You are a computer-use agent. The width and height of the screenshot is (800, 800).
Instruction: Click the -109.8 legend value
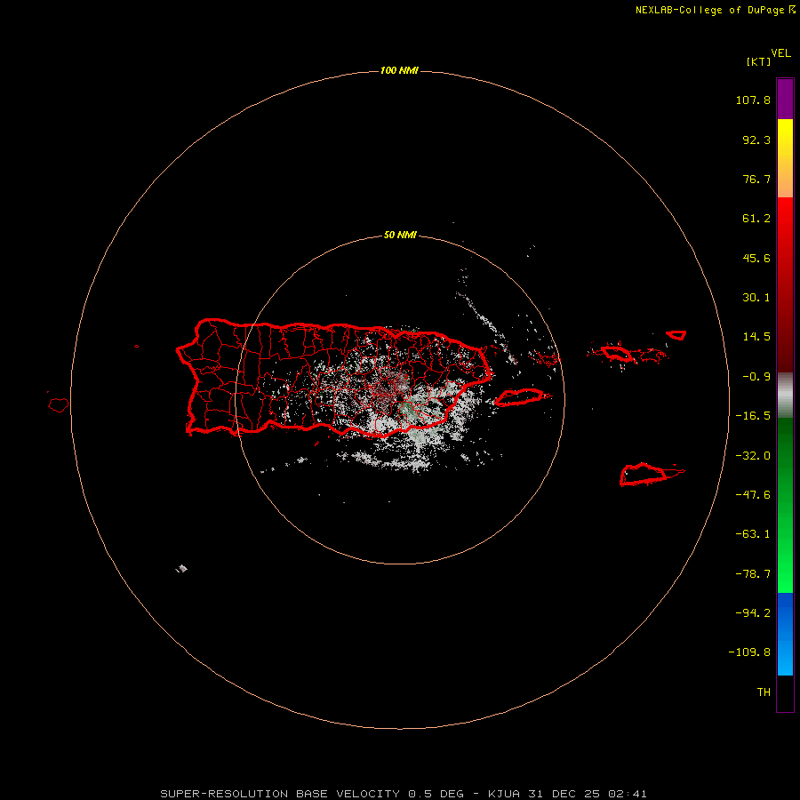click(x=749, y=652)
